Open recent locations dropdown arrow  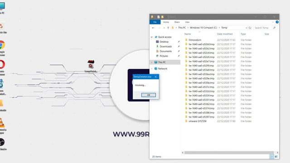[x=164, y=28]
